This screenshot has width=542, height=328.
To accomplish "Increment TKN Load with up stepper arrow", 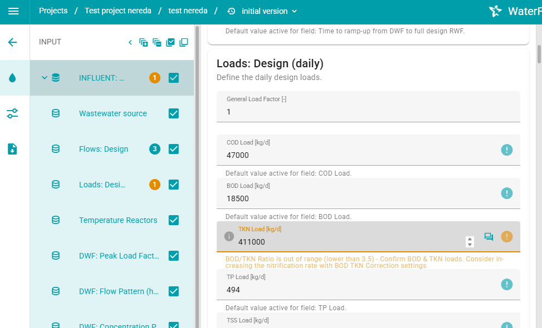I will coord(470,239).
